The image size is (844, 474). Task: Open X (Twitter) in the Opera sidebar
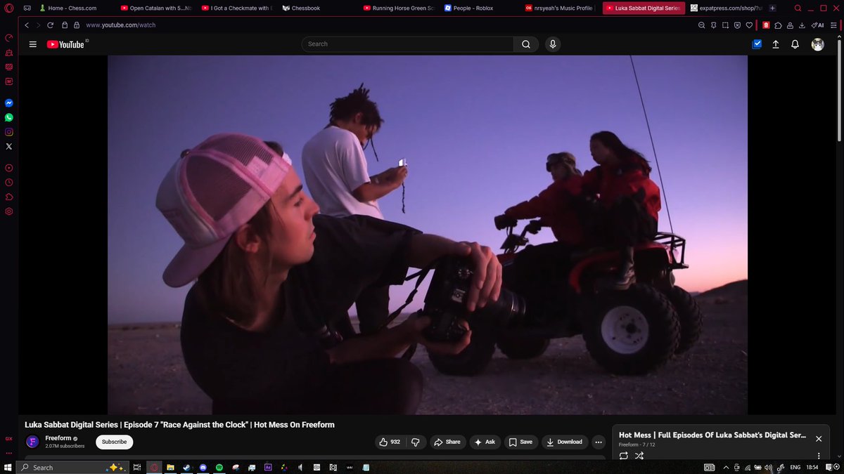(x=9, y=146)
